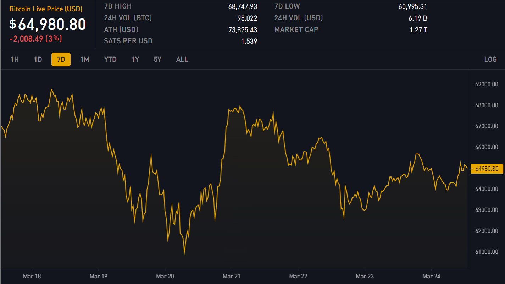
Task: Switch to YTD chart view
Action: click(110, 59)
